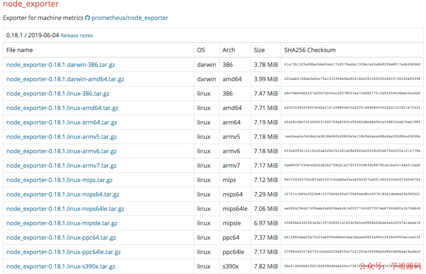Click the 3.78 MiB size cell

tap(266, 65)
